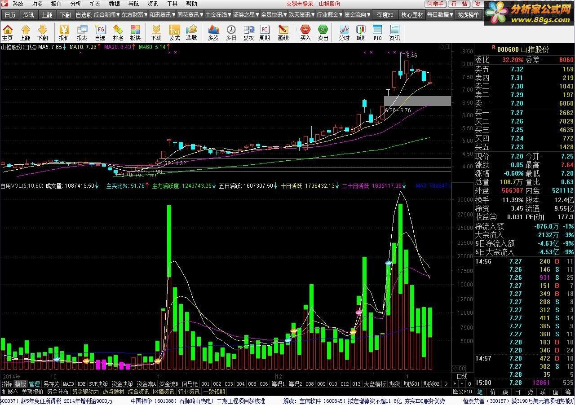Screen dimensions: 575x405
Task: Click the 闪电手 button
Action: (x=435, y=4)
